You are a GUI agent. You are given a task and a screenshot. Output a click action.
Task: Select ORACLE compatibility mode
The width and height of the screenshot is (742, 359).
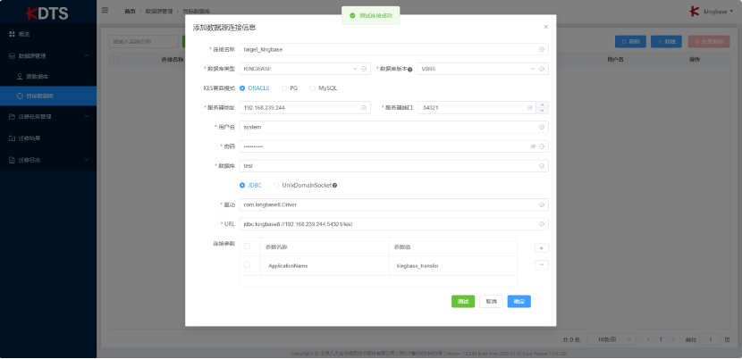pos(255,88)
